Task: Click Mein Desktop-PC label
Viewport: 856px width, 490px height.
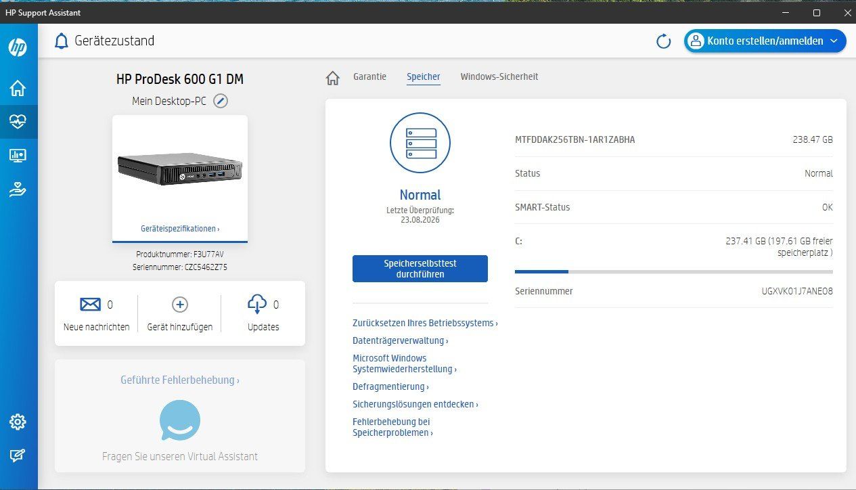Action: pyautogui.click(x=169, y=101)
